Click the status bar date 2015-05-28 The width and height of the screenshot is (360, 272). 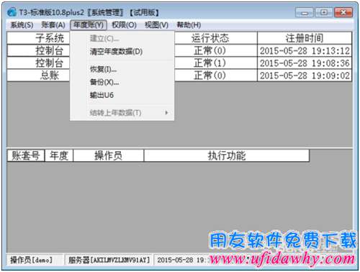tap(175, 260)
